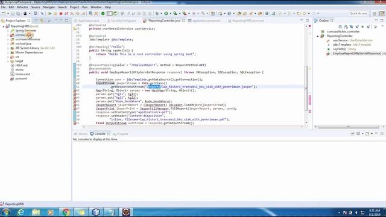Click the clock in the system tray
Image resolution: width=386 pixels, height=217 pixels.
(375, 213)
